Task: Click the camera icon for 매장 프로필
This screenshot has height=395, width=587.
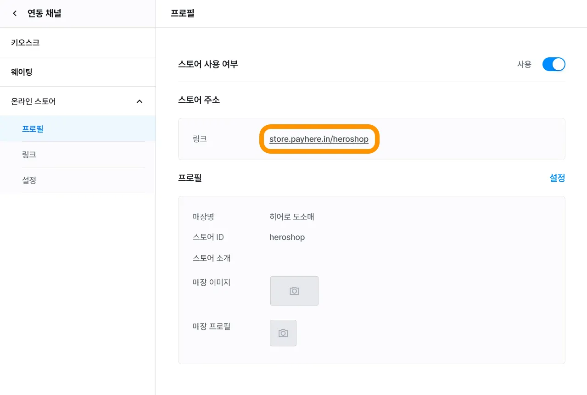Action: coord(283,333)
